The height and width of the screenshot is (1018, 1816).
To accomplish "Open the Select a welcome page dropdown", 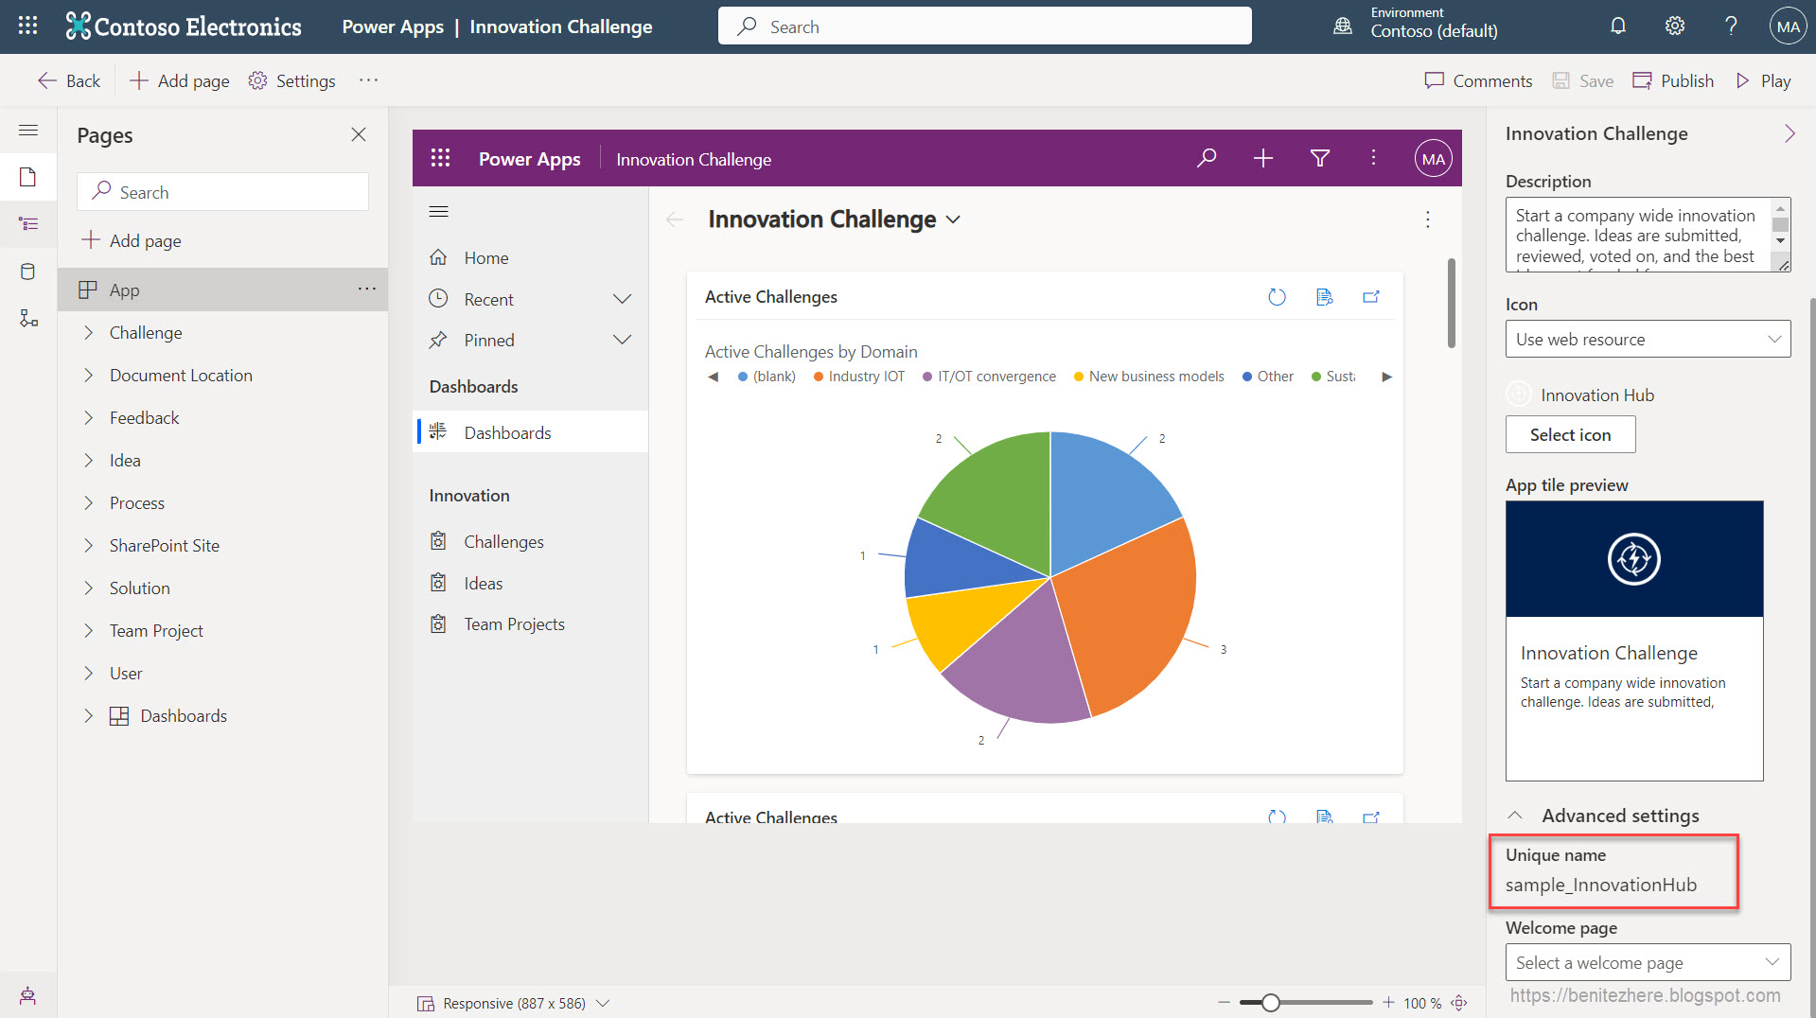I will 1648,962.
